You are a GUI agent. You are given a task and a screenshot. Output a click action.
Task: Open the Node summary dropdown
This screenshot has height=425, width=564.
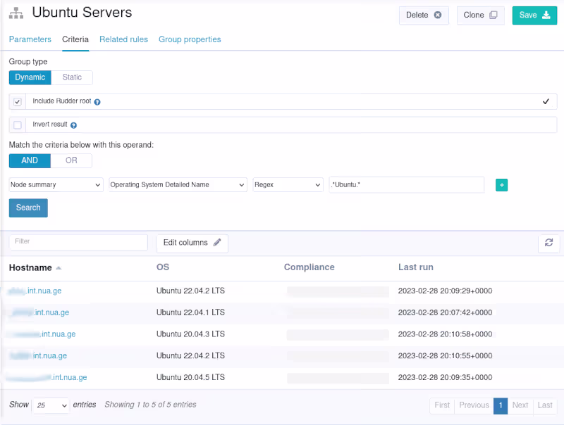[x=56, y=184]
